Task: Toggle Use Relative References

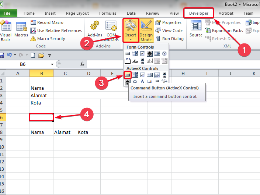Action: tap(56, 31)
